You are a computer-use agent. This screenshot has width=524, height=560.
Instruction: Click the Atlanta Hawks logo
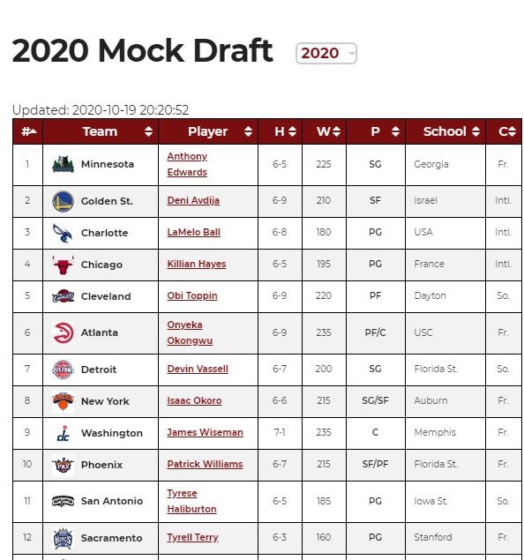(63, 332)
